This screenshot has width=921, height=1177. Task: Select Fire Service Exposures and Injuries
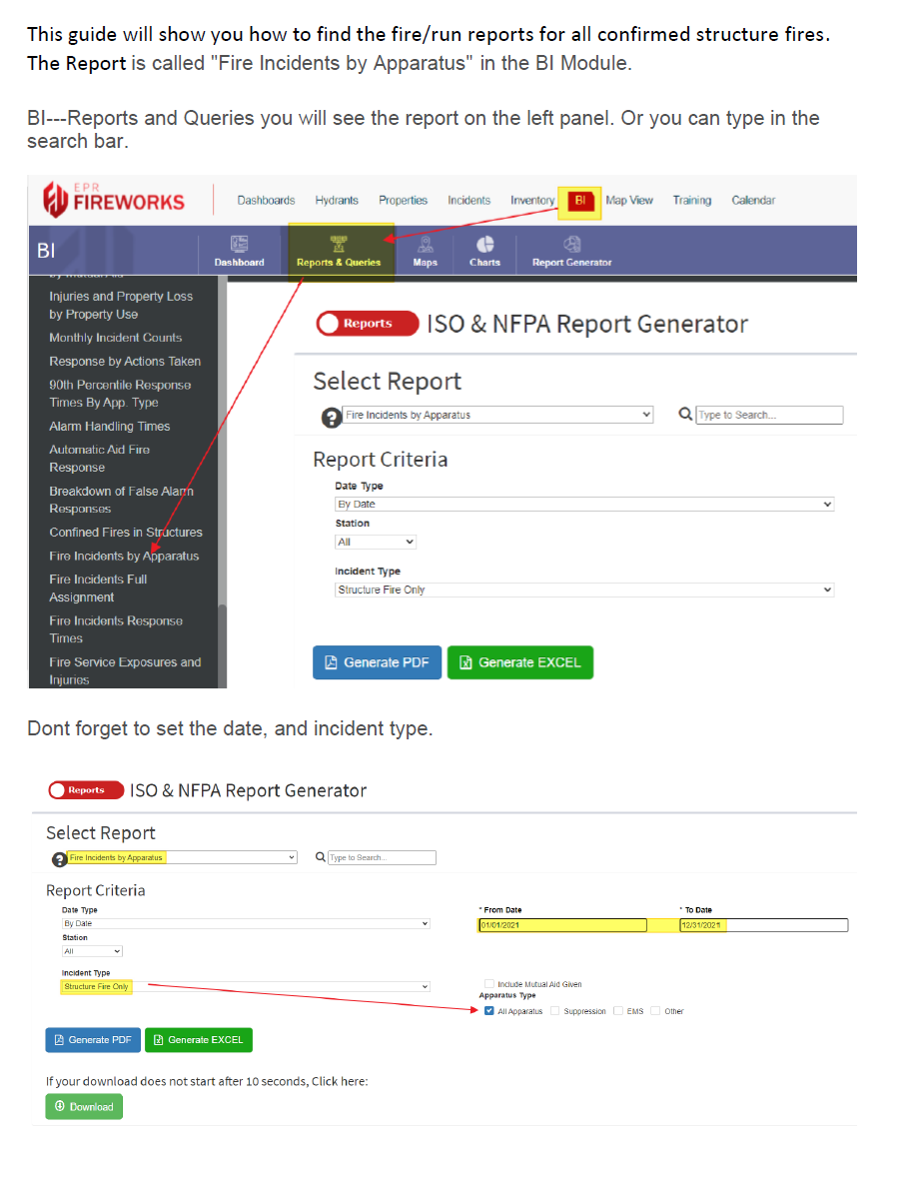(x=125, y=671)
